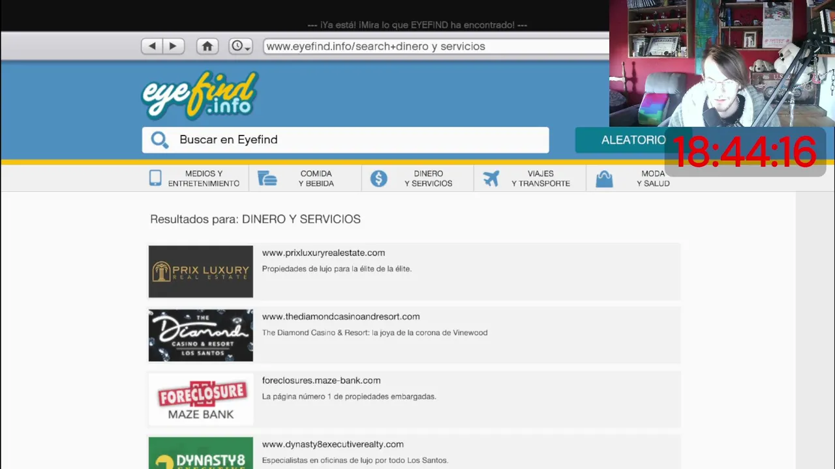Viewport: 835px width, 469px height.
Task: Go forward with the browser forward arrow
Action: pyautogui.click(x=172, y=46)
